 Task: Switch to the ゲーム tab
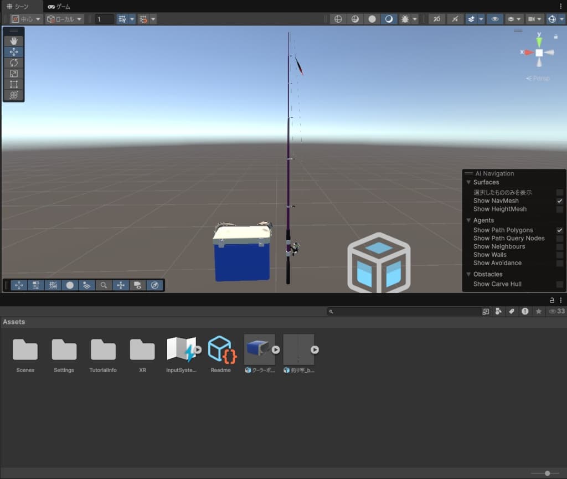59,6
